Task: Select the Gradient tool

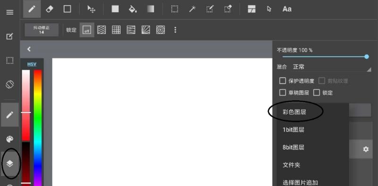Action: point(151,9)
